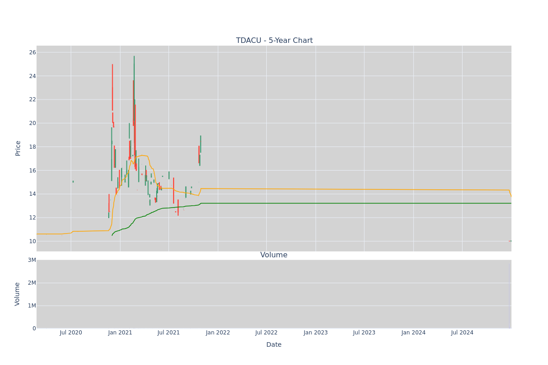Click the Jul 2020 date tick label
548x365 pixels.
tap(71, 333)
